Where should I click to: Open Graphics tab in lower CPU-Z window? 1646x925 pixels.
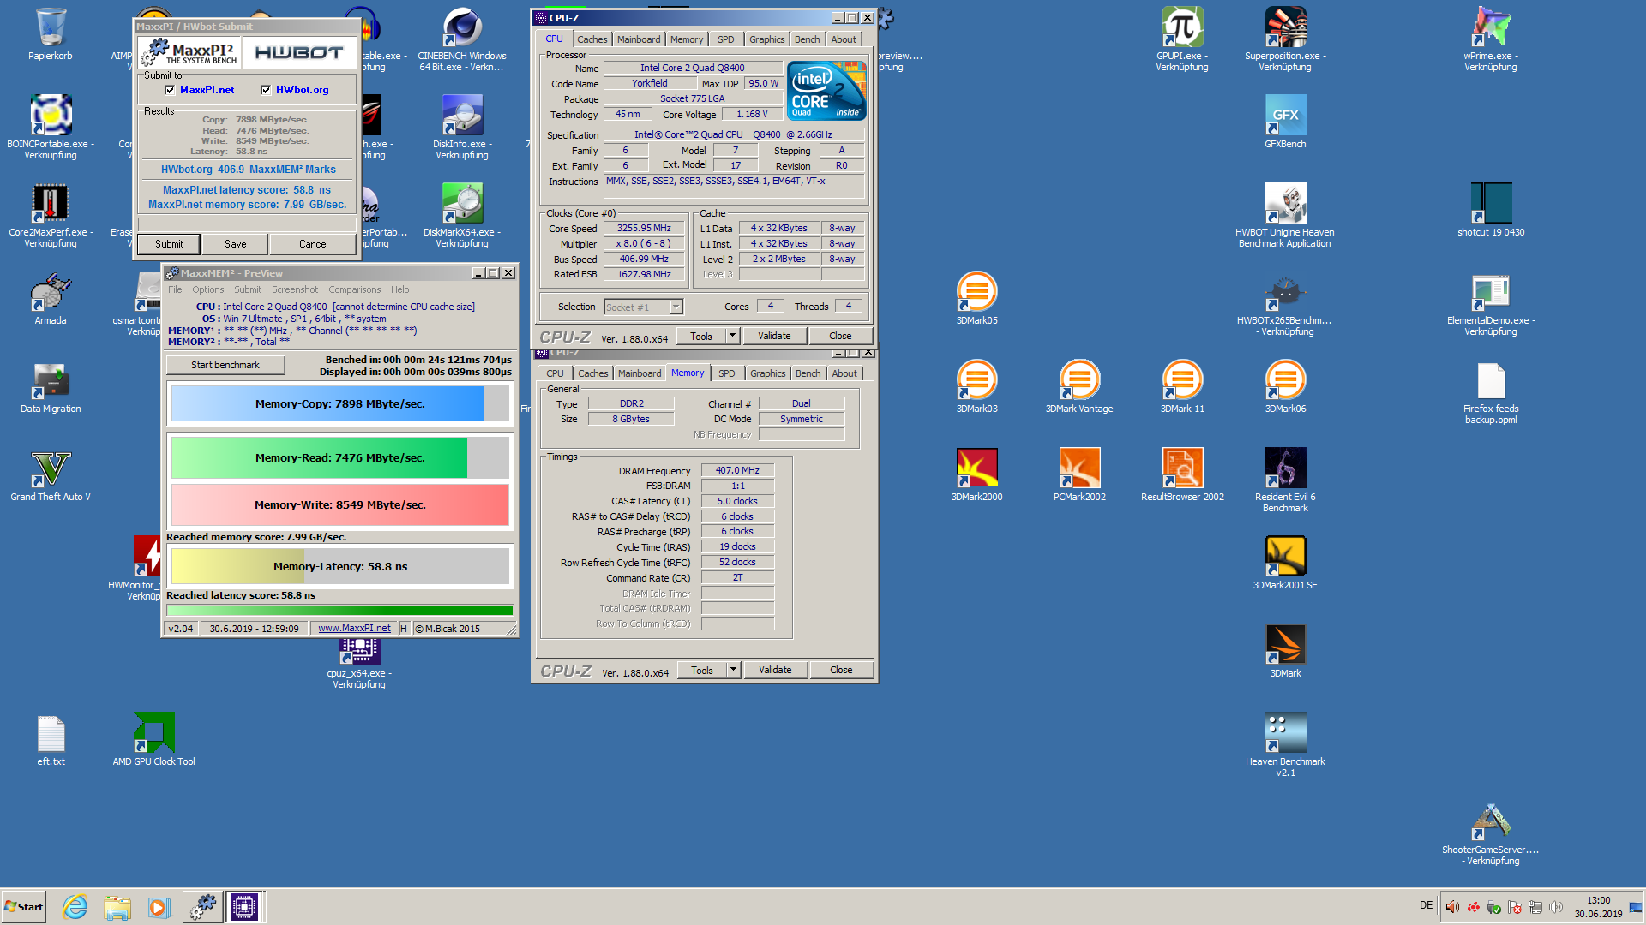pyautogui.click(x=767, y=373)
